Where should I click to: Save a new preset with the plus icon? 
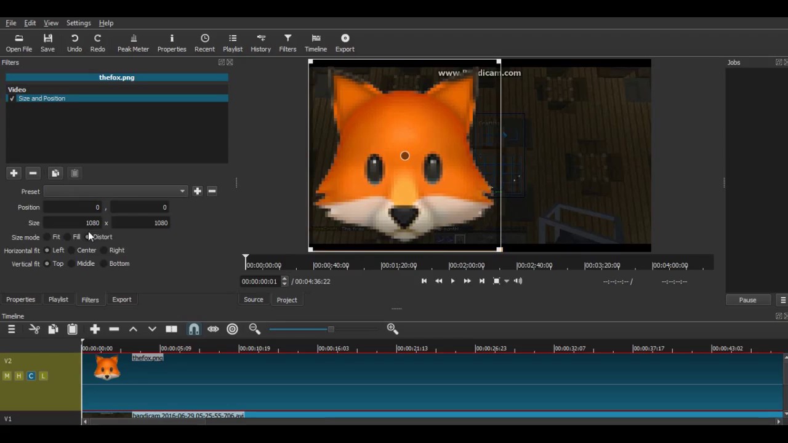click(197, 191)
